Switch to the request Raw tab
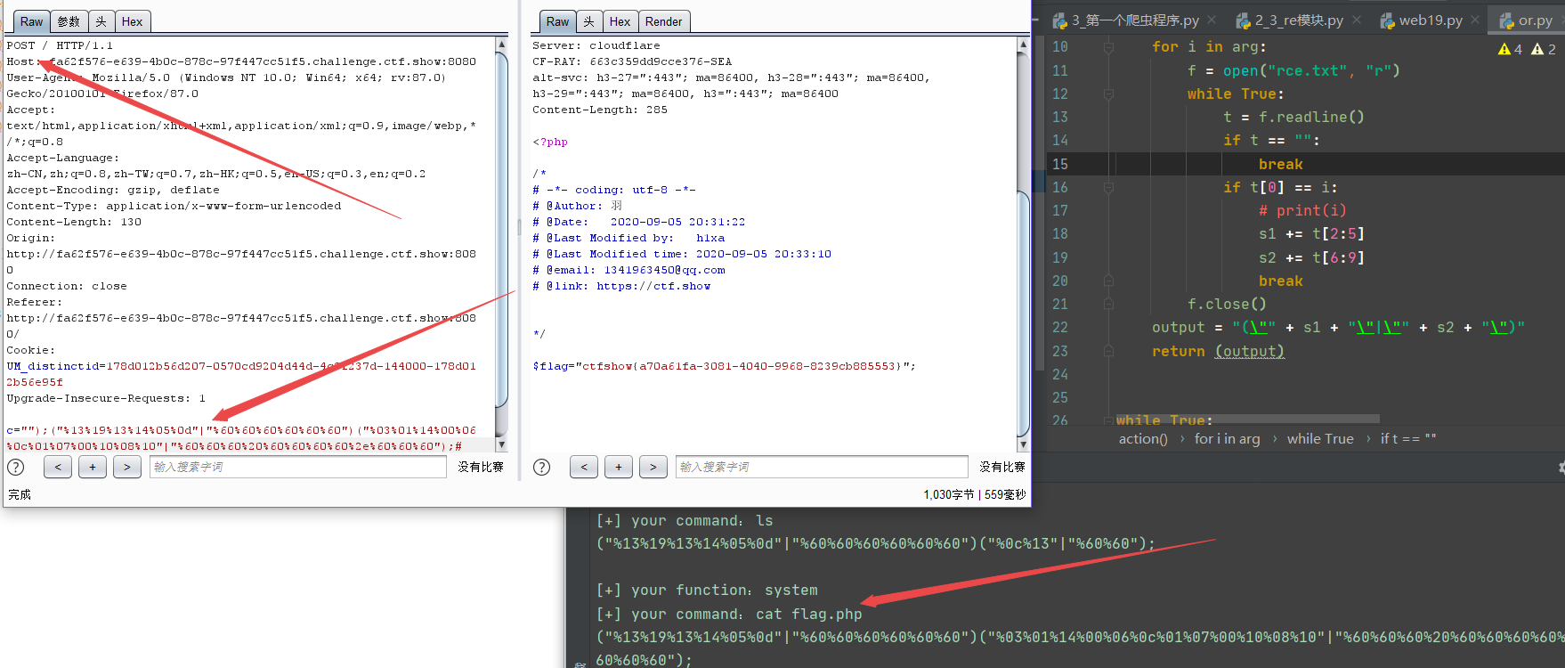This screenshot has width=1565, height=668. pyautogui.click(x=31, y=21)
